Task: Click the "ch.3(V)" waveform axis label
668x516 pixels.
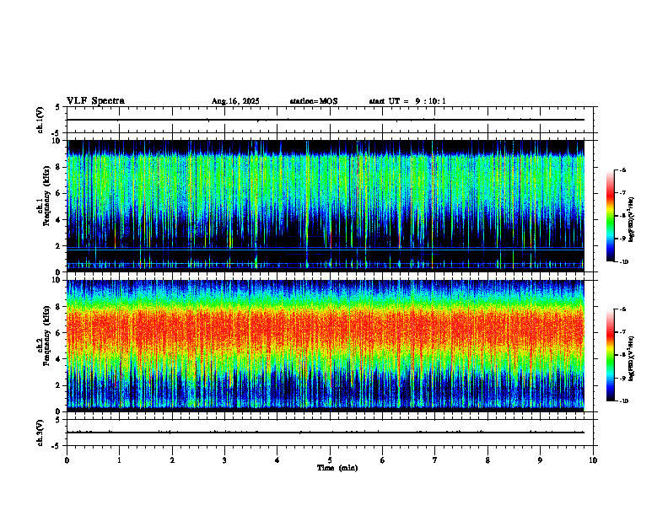Action: click(x=40, y=433)
